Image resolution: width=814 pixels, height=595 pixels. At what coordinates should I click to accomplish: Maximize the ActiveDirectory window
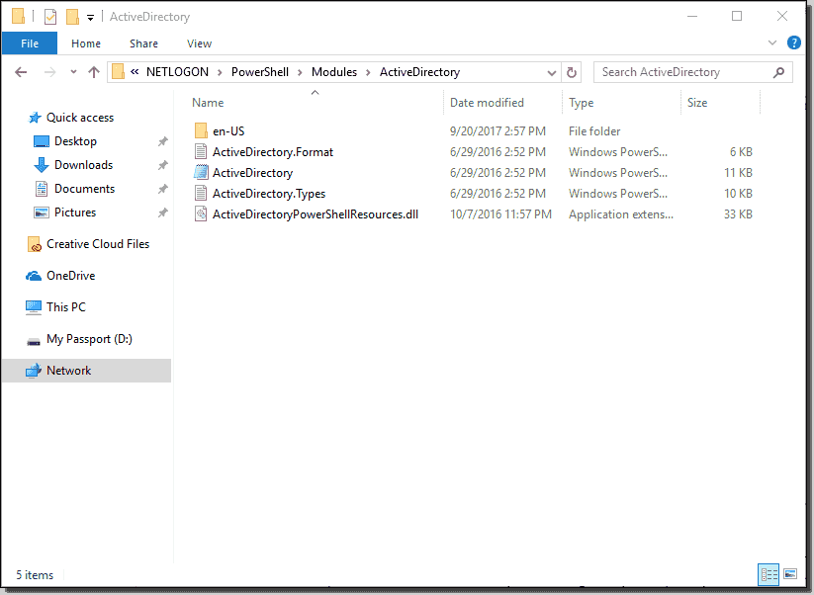pyautogui.click(x=737, y=16)
